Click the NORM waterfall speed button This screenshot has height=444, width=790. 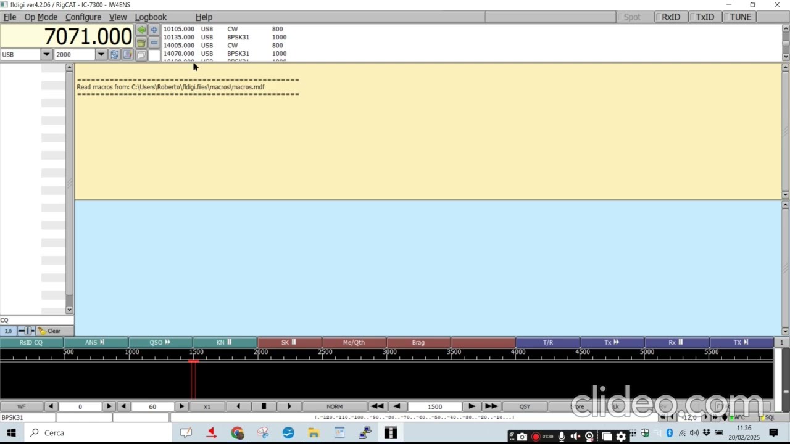click(335, 406)
